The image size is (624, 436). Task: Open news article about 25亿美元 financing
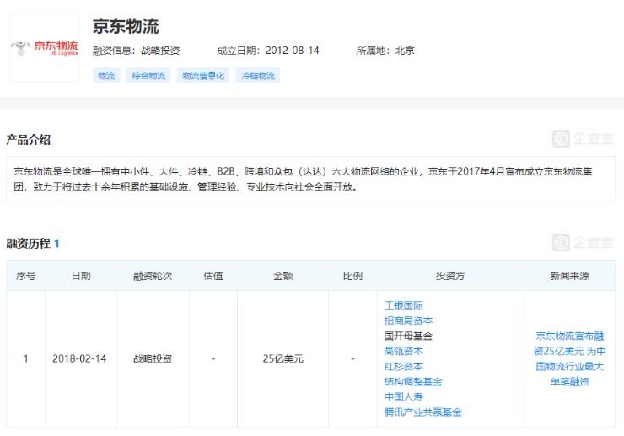(x=569, y=358)
